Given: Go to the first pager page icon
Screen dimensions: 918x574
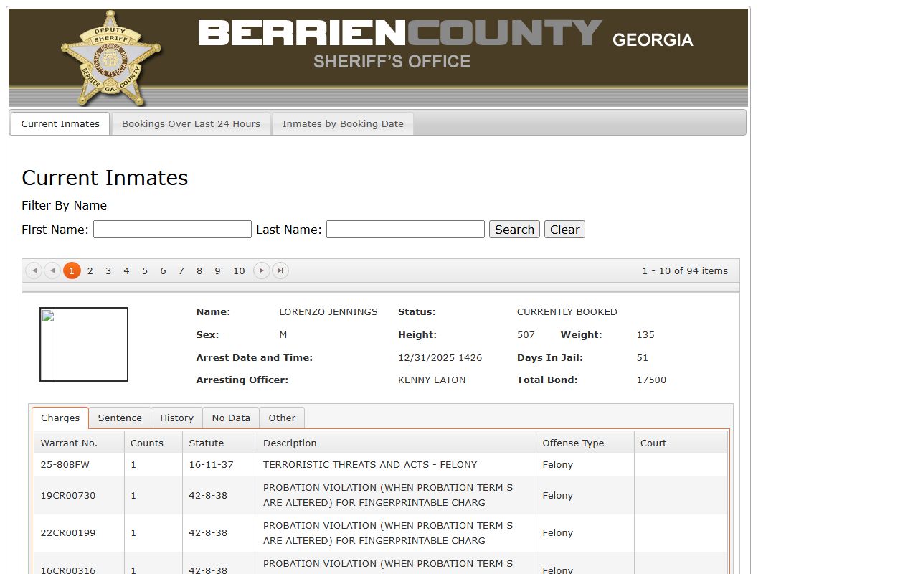Looking at the screenshot, I should (x=34, y=270).
